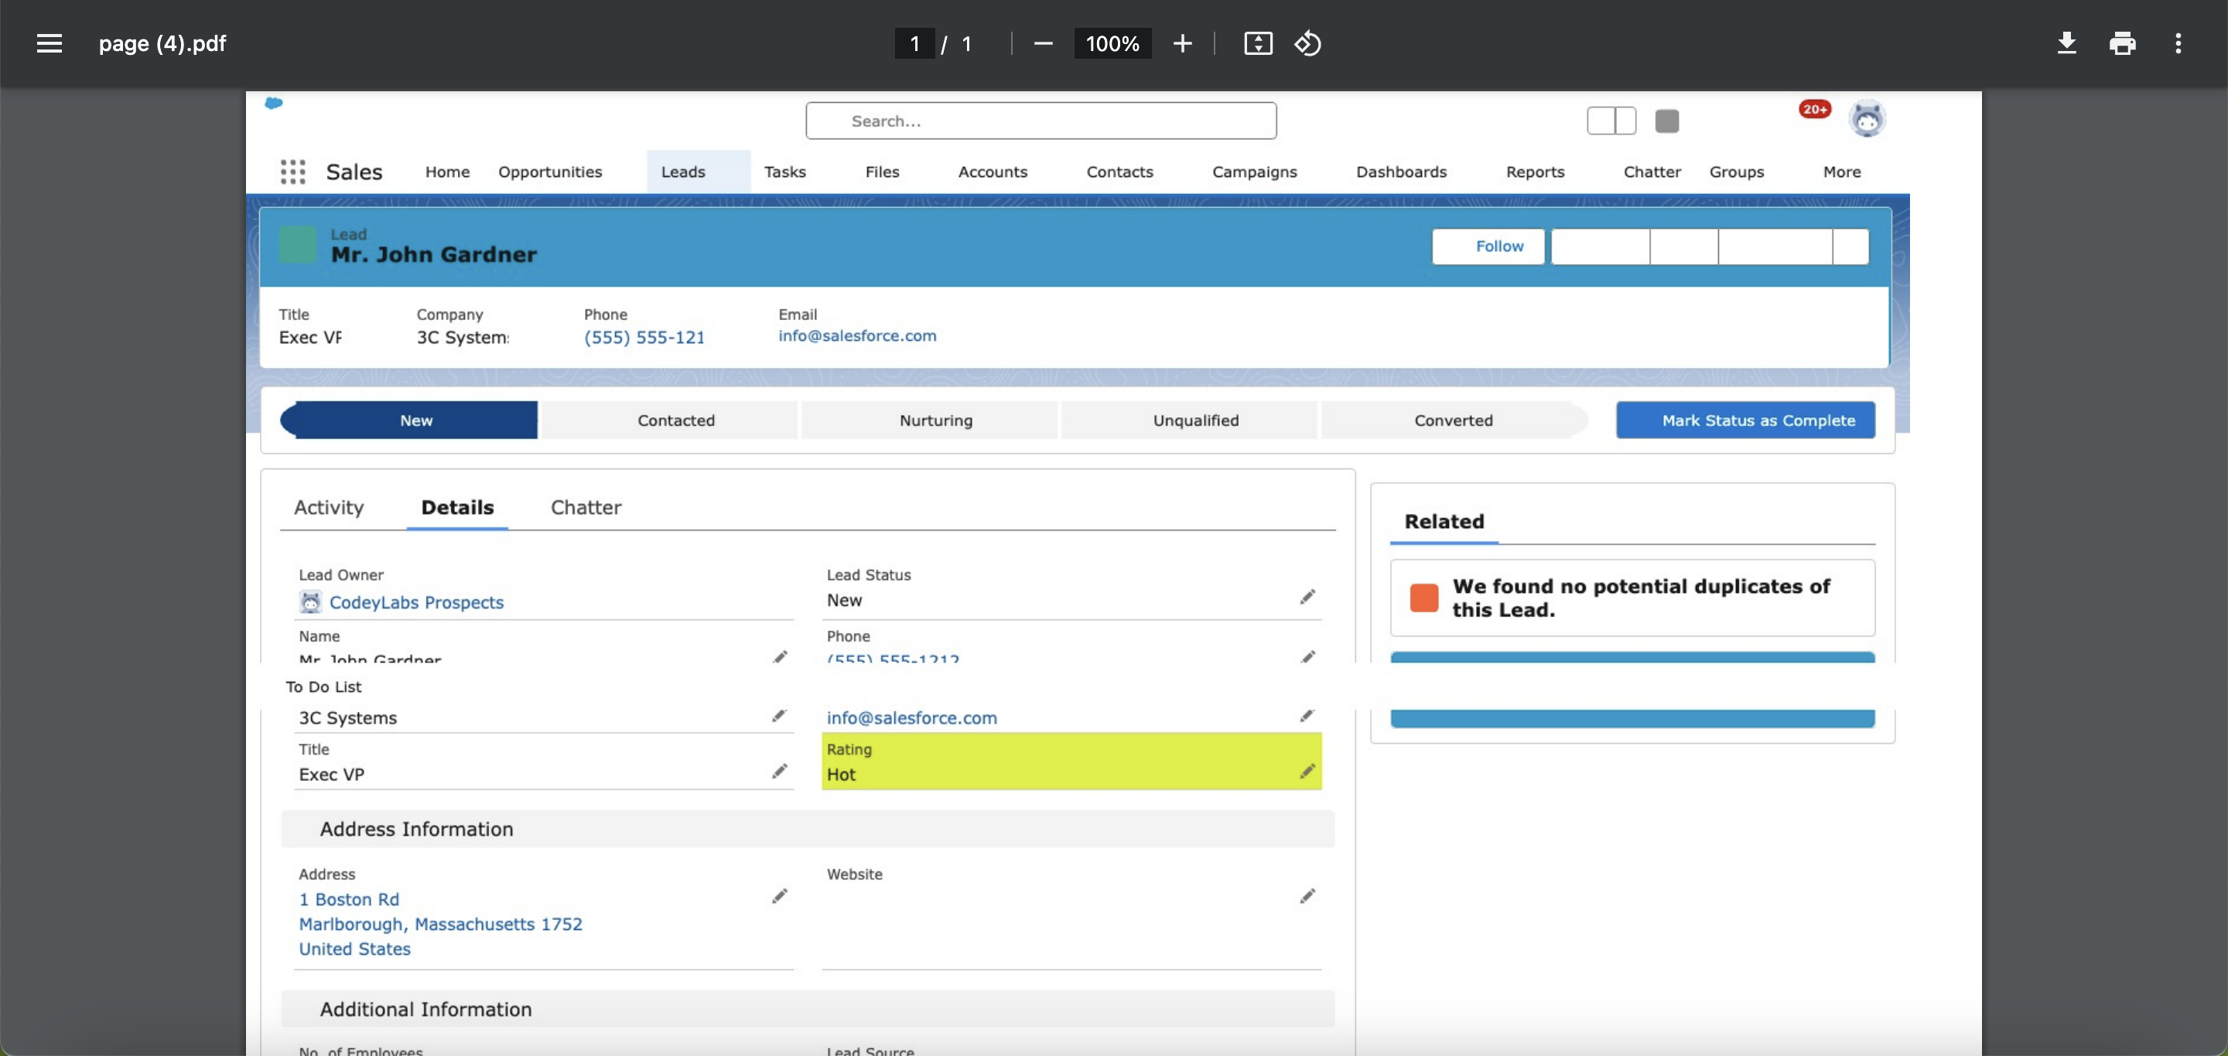This screenshot has width=2228, height=1056.
Task: Open the PDF viewer sidebar menu
Action: point(50,43)
